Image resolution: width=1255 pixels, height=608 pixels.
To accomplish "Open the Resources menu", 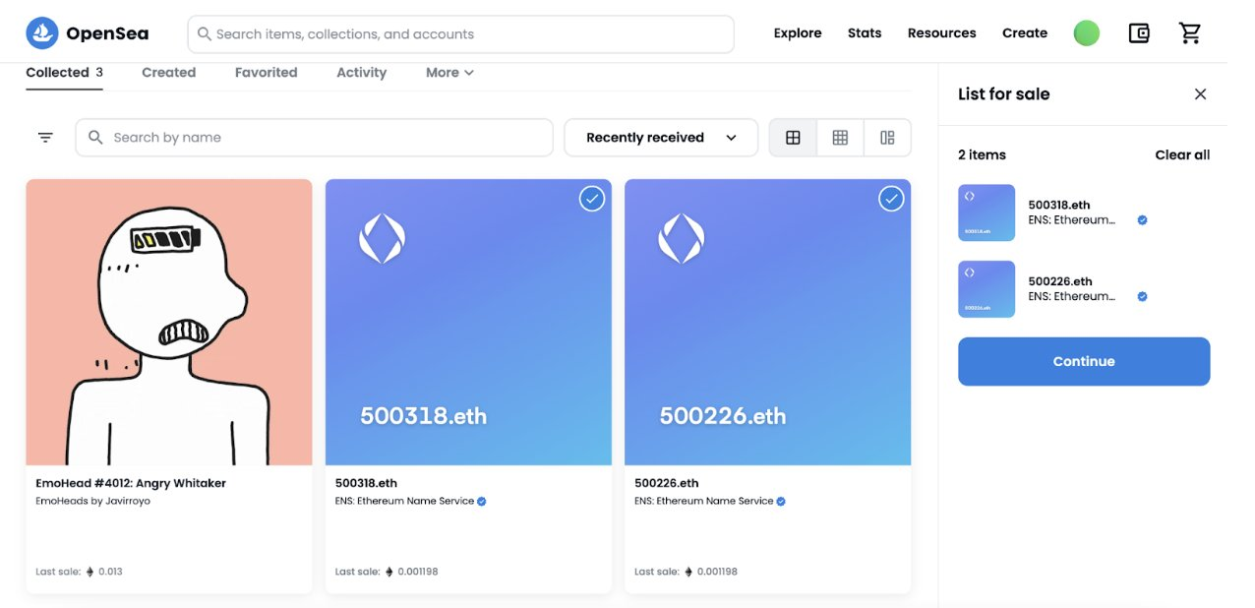I will pyautogui.click(x=942, y=33).
